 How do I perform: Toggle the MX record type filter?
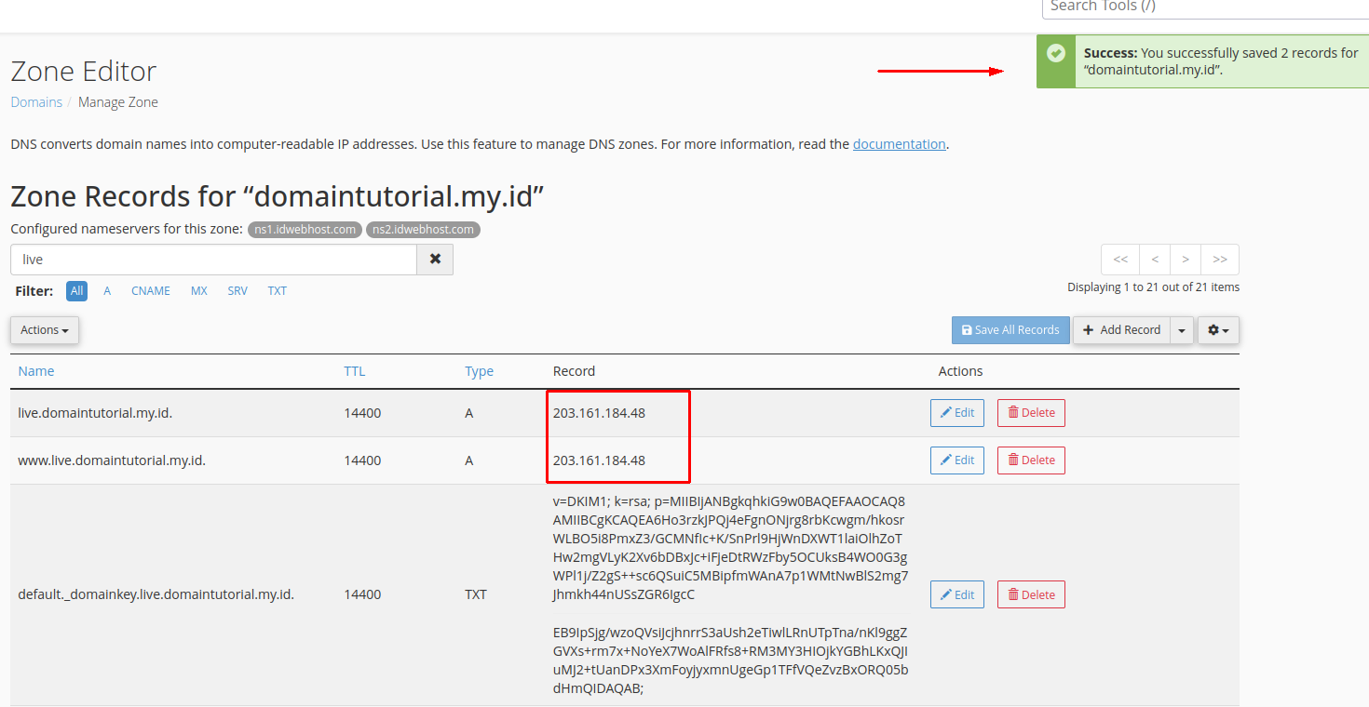(198, 290)
